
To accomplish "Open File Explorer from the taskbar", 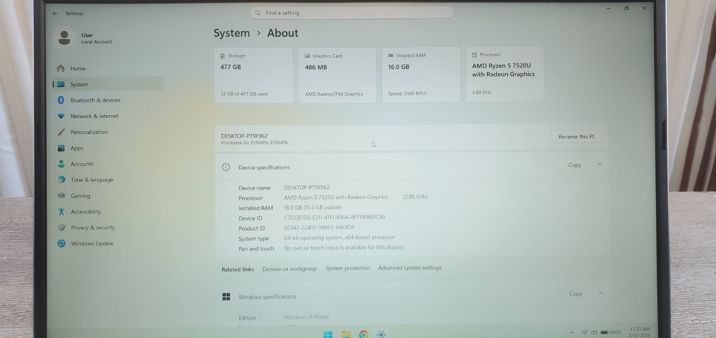I will [x=346, y=334].
